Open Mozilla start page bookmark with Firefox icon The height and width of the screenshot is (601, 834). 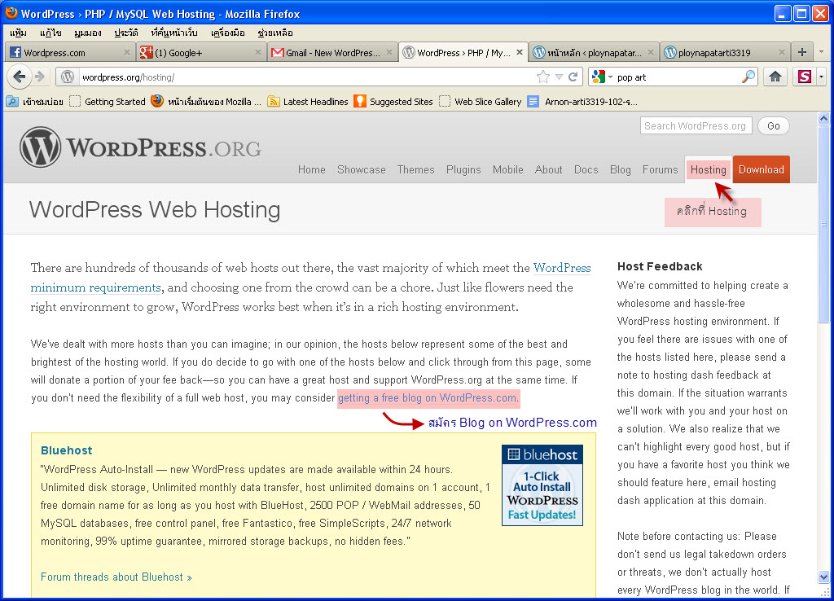click(206, 101)
